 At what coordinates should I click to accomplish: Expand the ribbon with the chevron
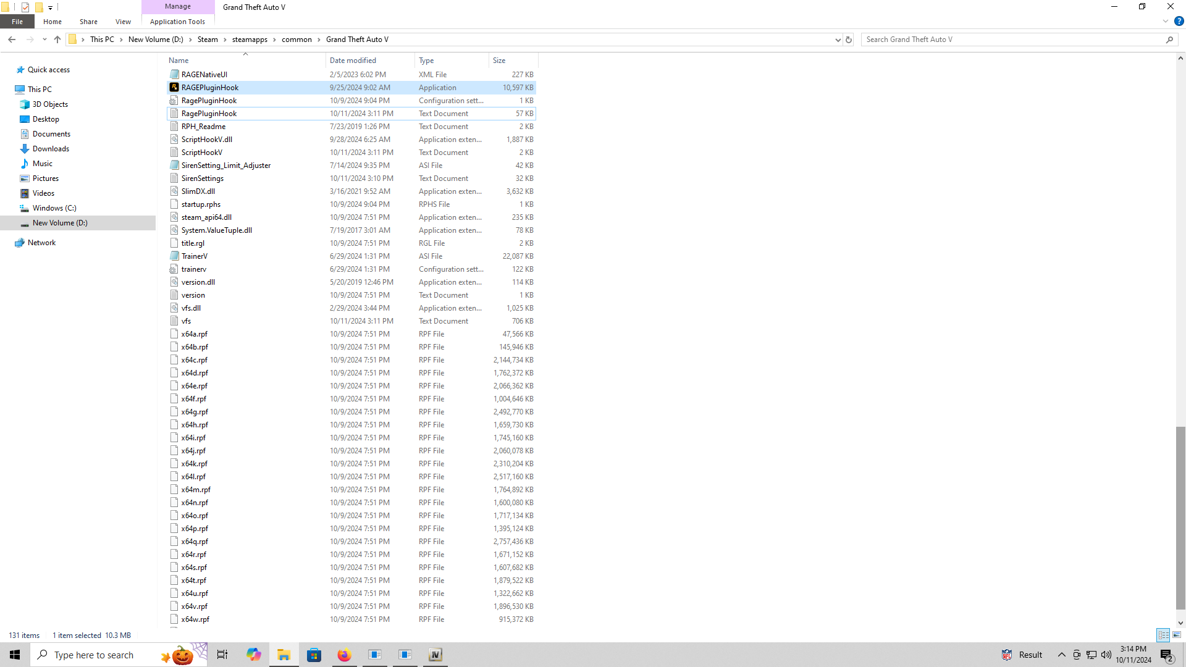point(1166,21)
